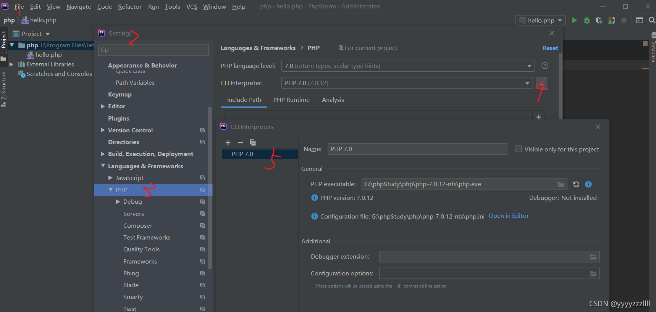Add a new CLI interpreter
Screen dimensions: 656x312
pyautogui.click(x=228, y=142)
